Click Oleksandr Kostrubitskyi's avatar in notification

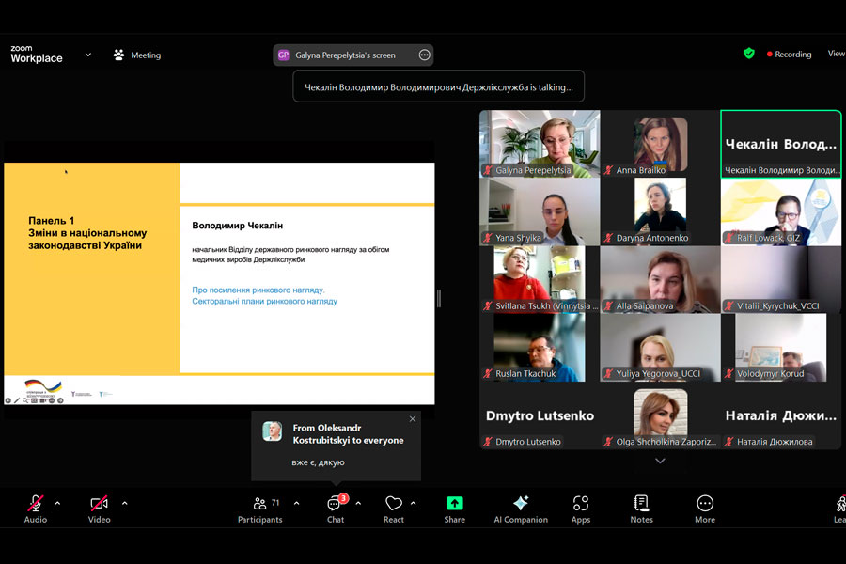272,431
